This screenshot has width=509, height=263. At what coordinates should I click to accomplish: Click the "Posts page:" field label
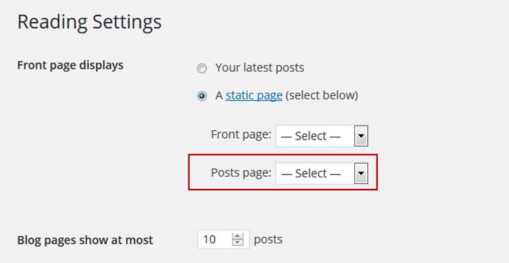click(x=241, y=172)
